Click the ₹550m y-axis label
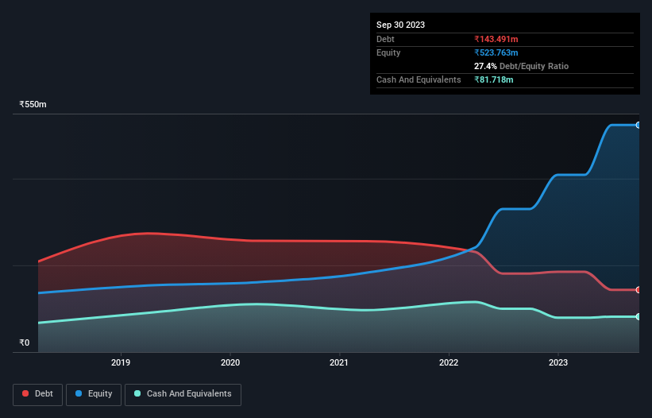Screen dimensions: 652x418 [x=33, y=104]
